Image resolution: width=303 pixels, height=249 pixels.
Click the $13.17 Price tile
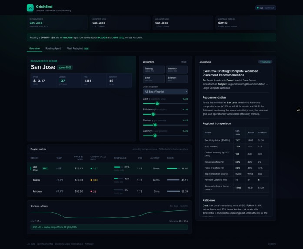(x=43, y=80)
